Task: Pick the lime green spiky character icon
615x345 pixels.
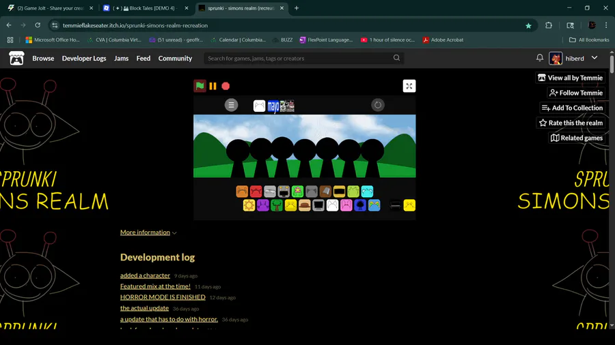Action: (353, 192)
